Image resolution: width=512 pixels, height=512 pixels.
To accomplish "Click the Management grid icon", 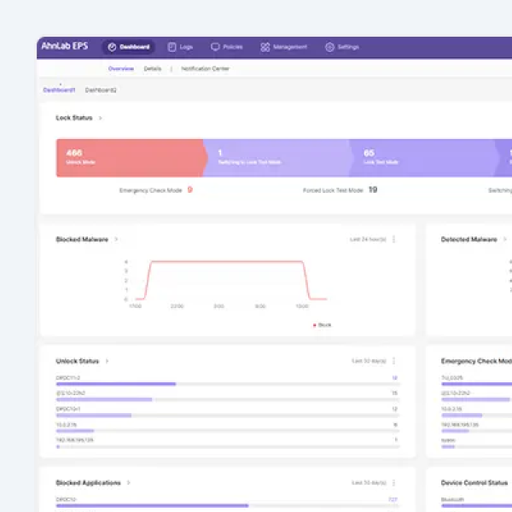I will (x=265, y=47).
